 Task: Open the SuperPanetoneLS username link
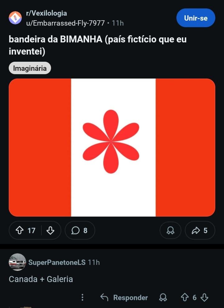tap(57, 262)
